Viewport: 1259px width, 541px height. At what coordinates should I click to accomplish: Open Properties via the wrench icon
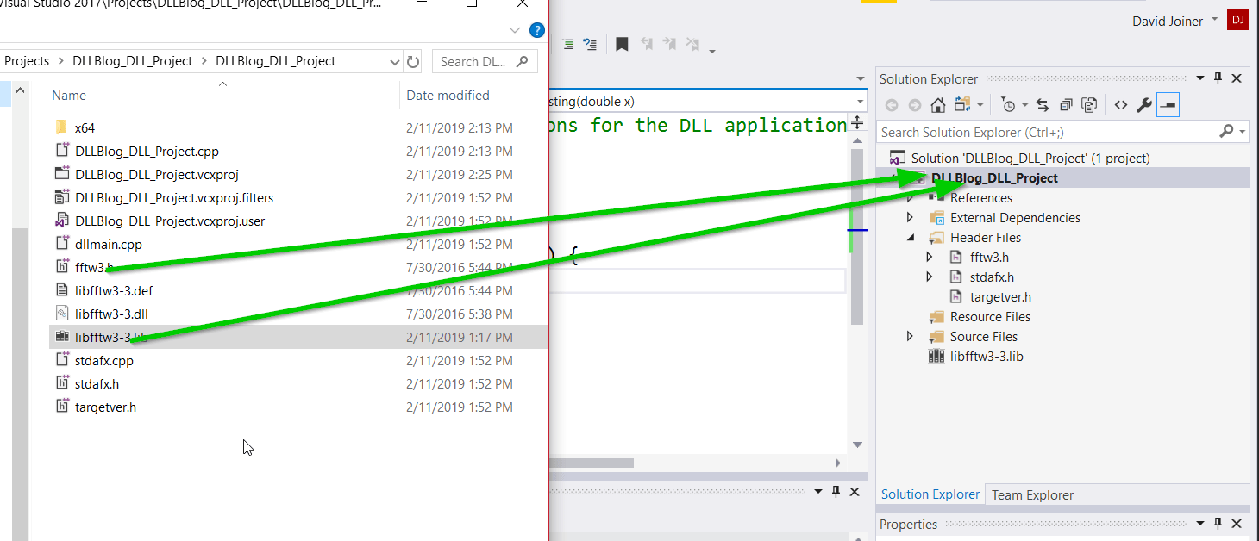pos(1144,105)
